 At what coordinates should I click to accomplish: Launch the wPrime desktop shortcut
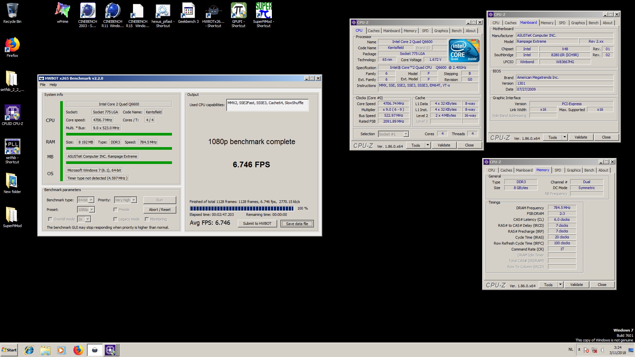pos(63,13)
